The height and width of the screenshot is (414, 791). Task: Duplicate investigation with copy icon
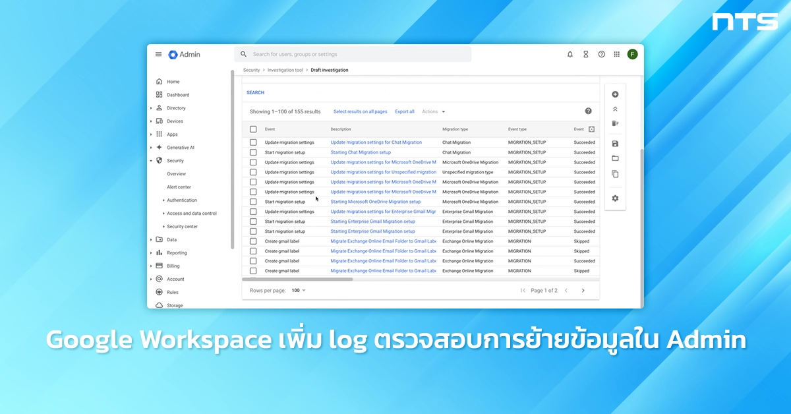tap(615, 174)
